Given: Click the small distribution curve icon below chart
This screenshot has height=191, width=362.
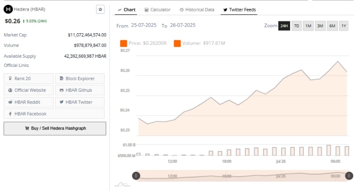Looking at the screenshot, I should (122, 184).
